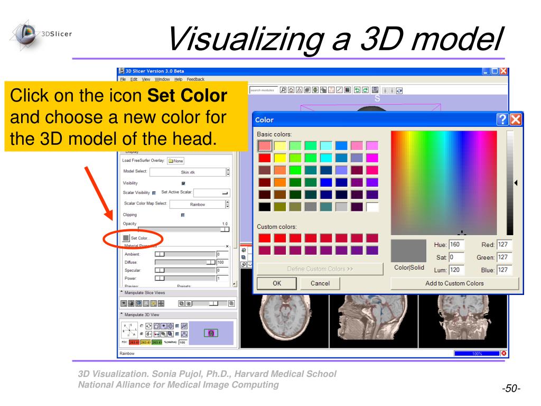Click the letter A annotation icon in Slice Views

[146, 303]
